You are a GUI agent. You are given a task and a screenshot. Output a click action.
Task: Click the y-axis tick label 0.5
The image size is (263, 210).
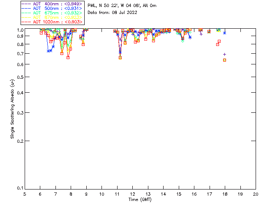pos(20,77)
